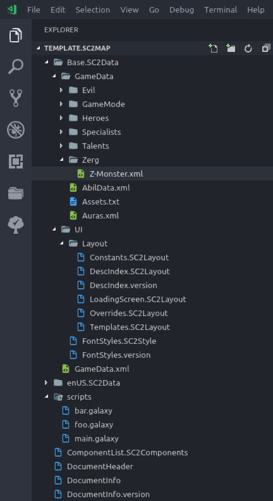Collapse all folders with the collapse icon
The height and width of the screenshot is (501, 273).
point(265,48)
